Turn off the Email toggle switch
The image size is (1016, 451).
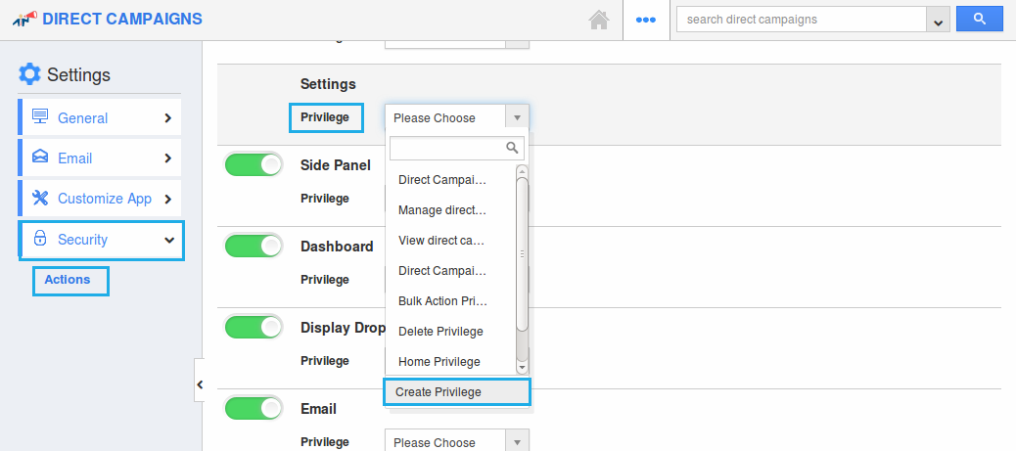pos(254,408)
